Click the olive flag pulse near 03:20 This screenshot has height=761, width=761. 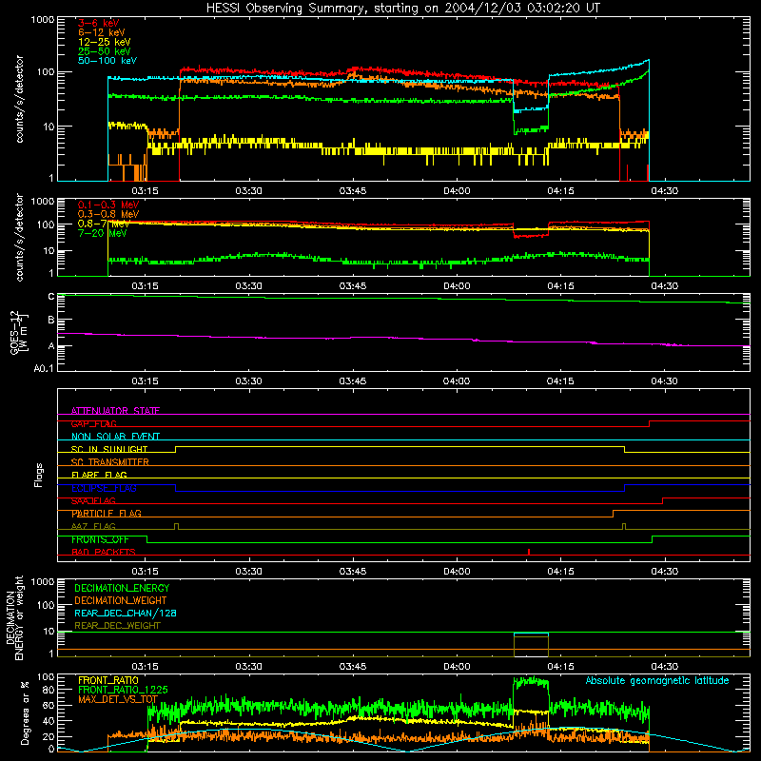pyautogui.click(x=177, y=527)
